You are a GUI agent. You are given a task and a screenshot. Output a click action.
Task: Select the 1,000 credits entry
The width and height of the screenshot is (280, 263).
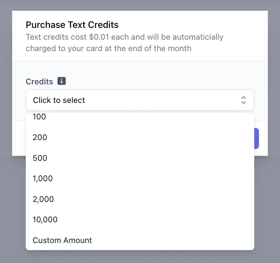coord(140,178)
